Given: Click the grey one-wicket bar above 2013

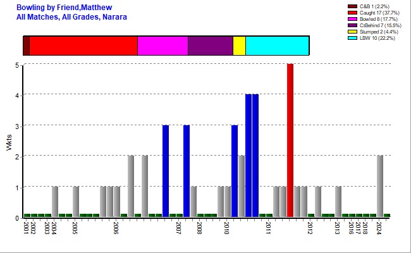Looking at the screenshot, I should tap(338, 202).
